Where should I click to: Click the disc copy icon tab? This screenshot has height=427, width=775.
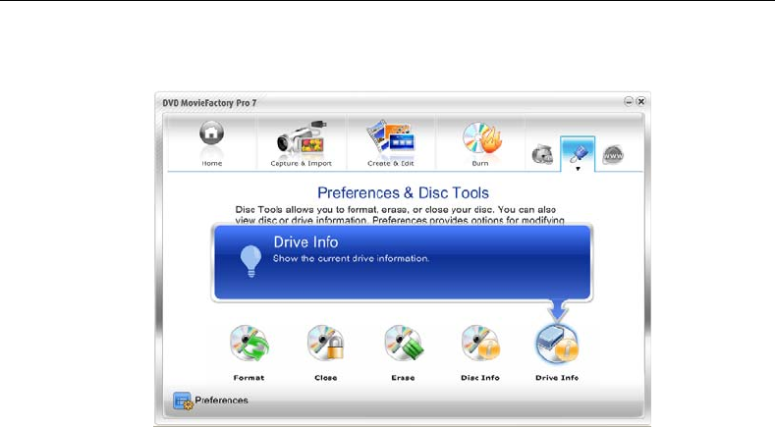[542, 154]
